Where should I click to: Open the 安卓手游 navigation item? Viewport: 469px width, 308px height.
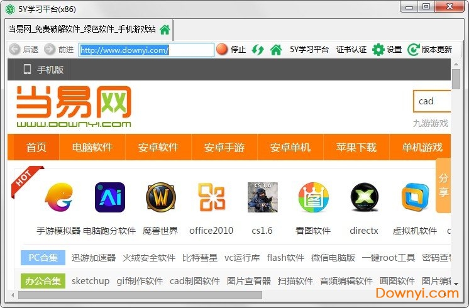224,147
